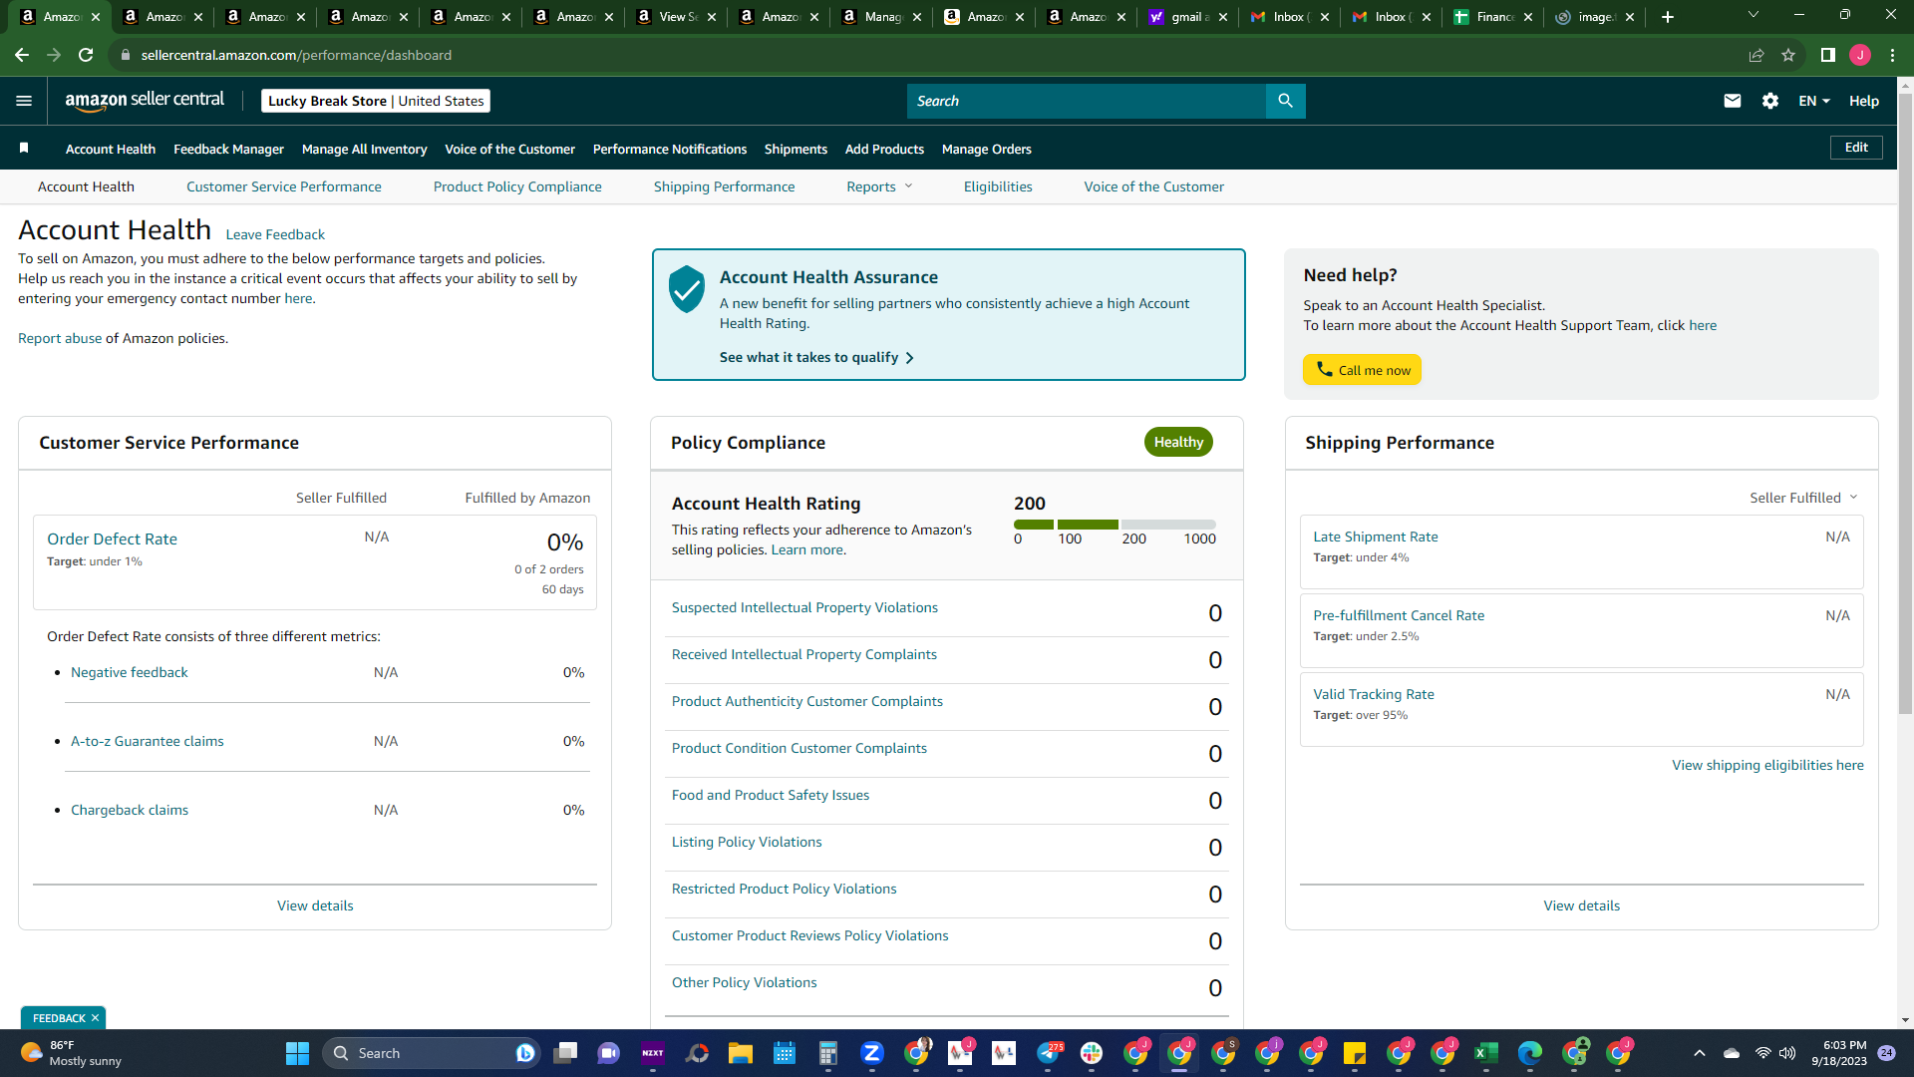Open Feedback Manager in the top navigation
This screenshot has height=1077, width=1914.
tap(228, 149)
